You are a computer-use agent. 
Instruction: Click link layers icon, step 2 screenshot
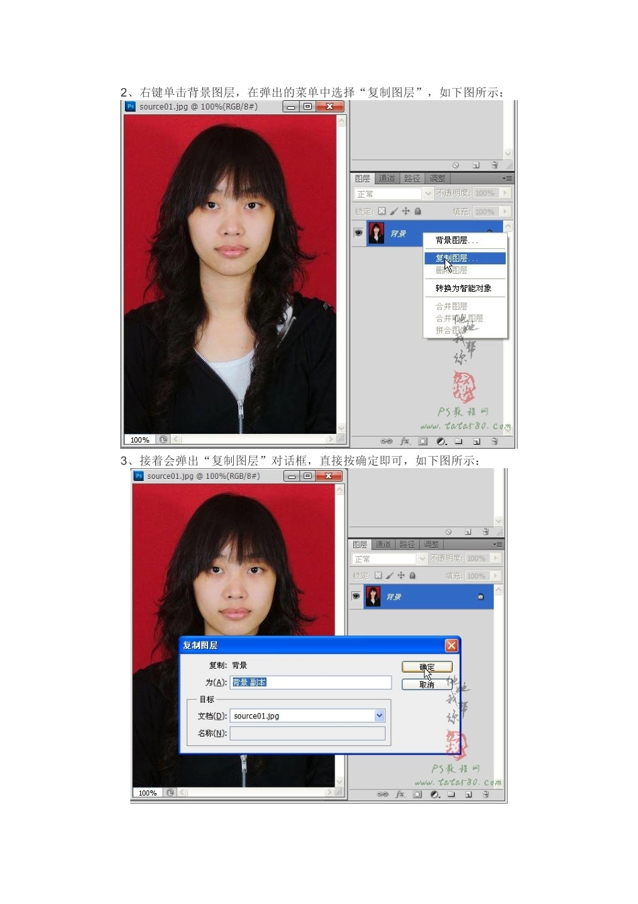click(x=386, y=442)
